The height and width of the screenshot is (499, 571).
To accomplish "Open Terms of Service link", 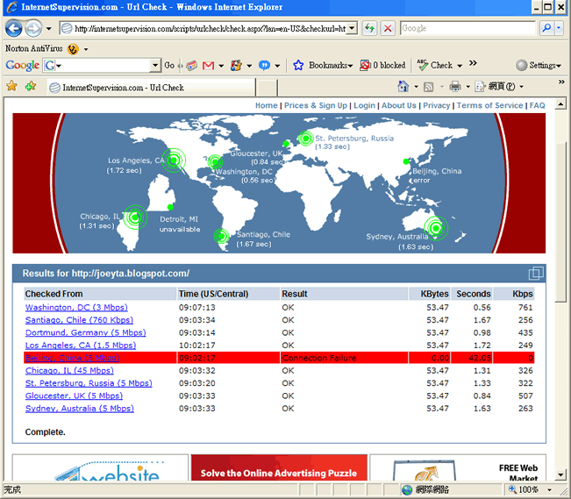I will pos(489,105).
